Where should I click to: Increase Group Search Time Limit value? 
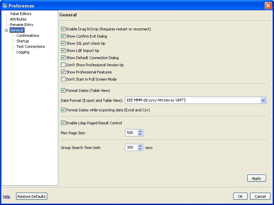[x=140, y=146]
